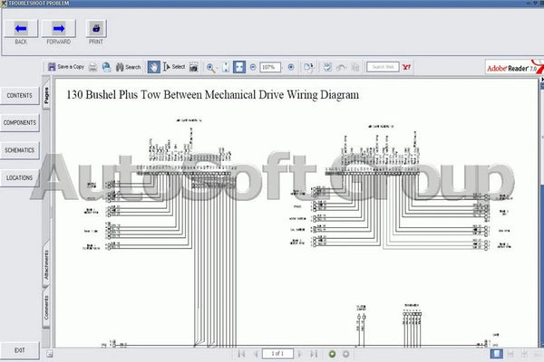
Task: Click the snapshot camera tool
Action: (x=194, y=67)
